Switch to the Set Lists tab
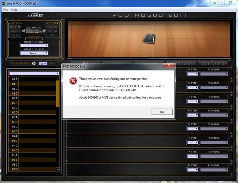The height and width of the screenshot is (183, 238). click(x=213, y=63)
